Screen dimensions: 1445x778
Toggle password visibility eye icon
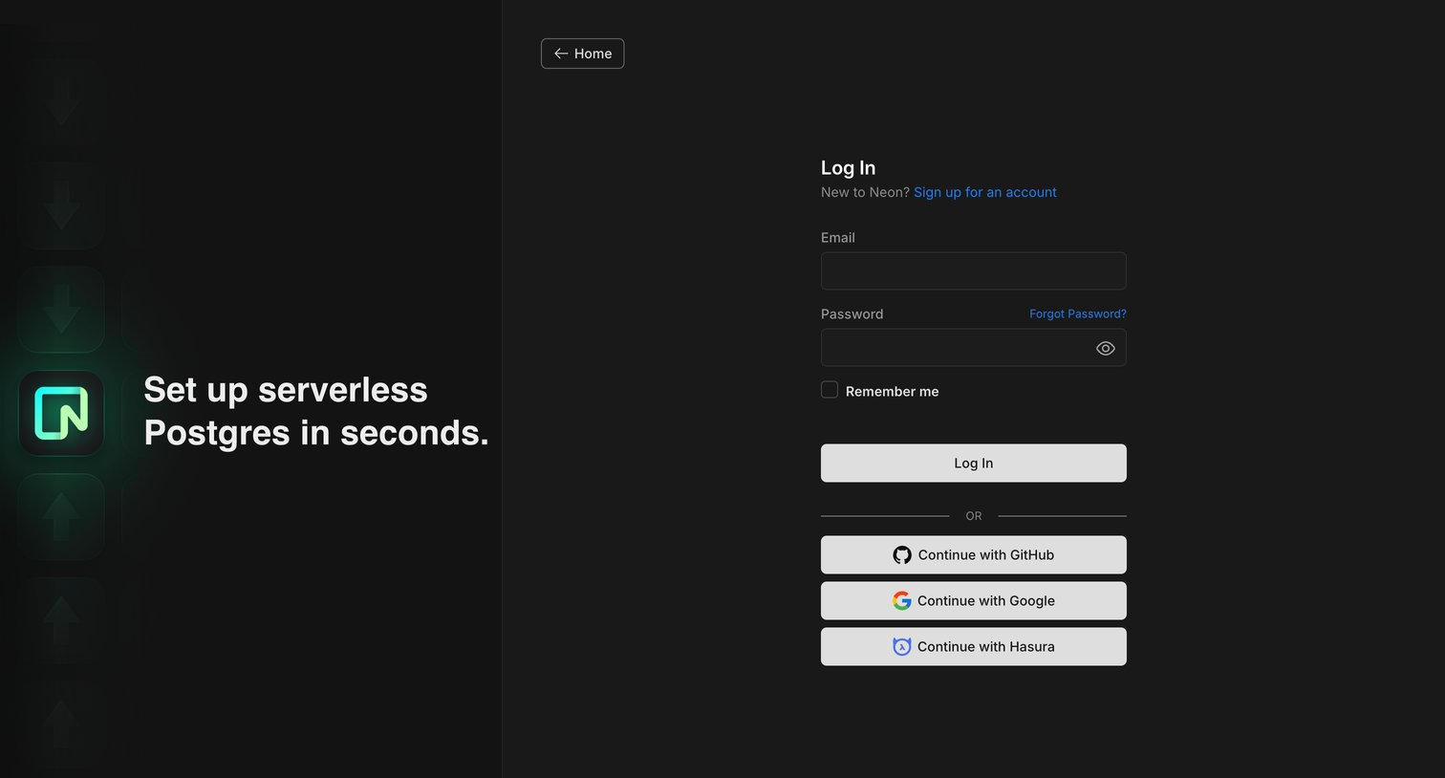click(x=1105, y=348)
